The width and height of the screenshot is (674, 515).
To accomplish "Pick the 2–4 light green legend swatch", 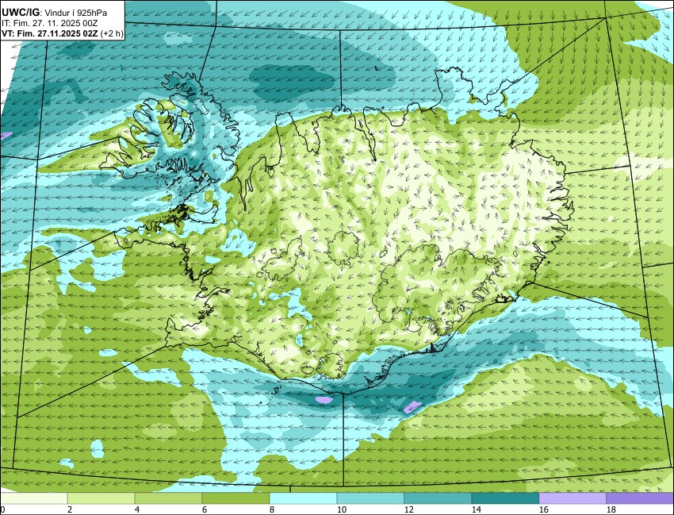I will [101, 498].
